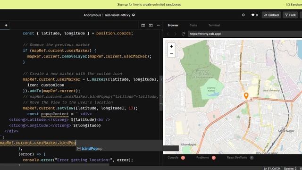
Task: Open the Problems panel
Action: 206,157
